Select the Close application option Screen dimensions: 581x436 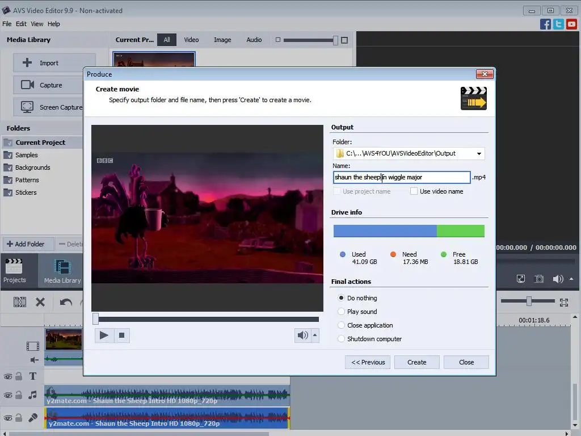pos(341,325)
